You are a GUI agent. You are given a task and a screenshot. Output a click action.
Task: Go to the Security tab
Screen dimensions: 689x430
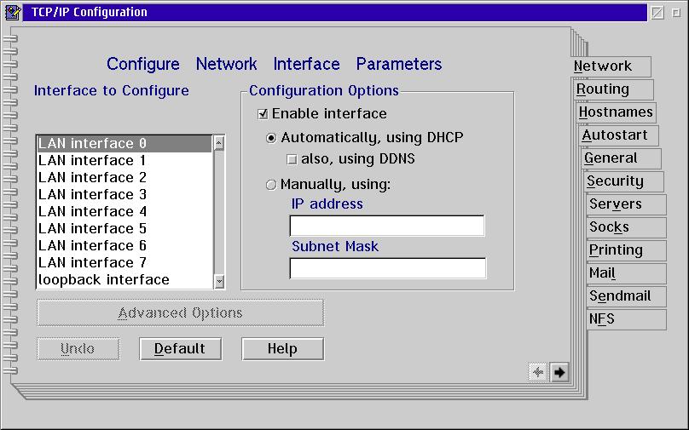tap(615, 181)
